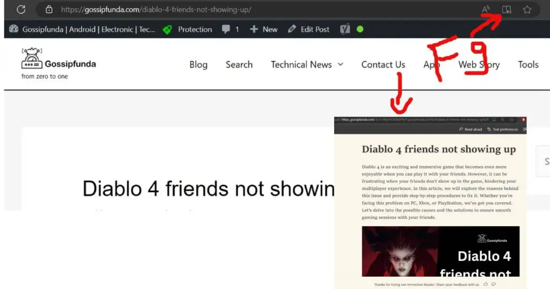The image size is (550, 289).
Task: Click thumbs down feedback icon
Action: coord(494,284)
